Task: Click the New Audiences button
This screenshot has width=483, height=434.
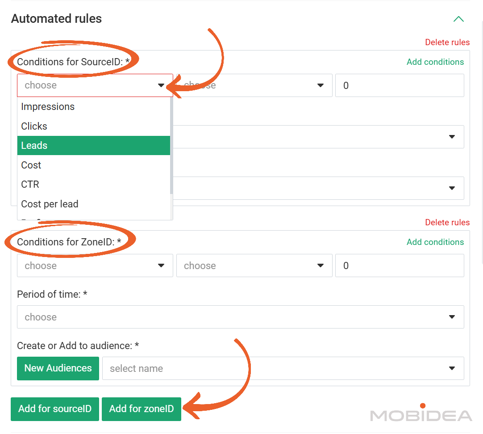Action: click(x=58, y=368)
